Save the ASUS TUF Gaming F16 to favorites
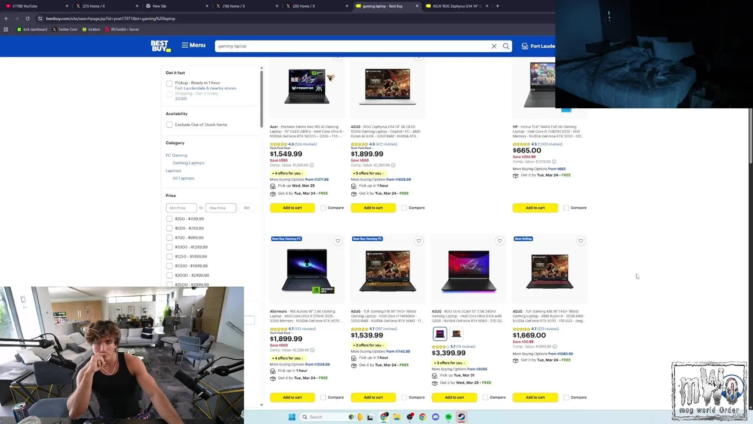 coord(419,241)
